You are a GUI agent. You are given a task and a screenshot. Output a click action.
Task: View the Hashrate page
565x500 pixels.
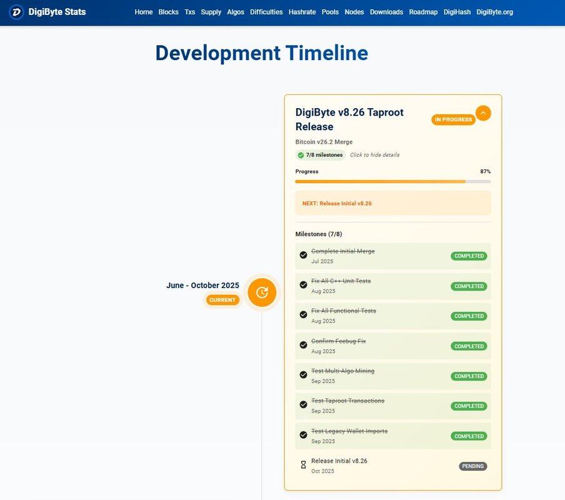[302, 12]
